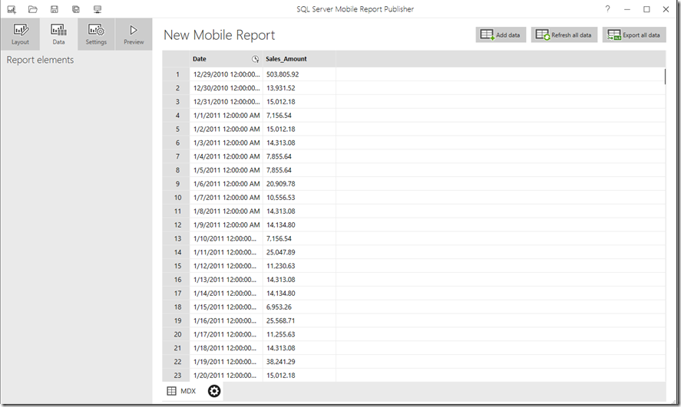Click the 1/13/2011 date cell
681x407 pixels.
point(226,280)
